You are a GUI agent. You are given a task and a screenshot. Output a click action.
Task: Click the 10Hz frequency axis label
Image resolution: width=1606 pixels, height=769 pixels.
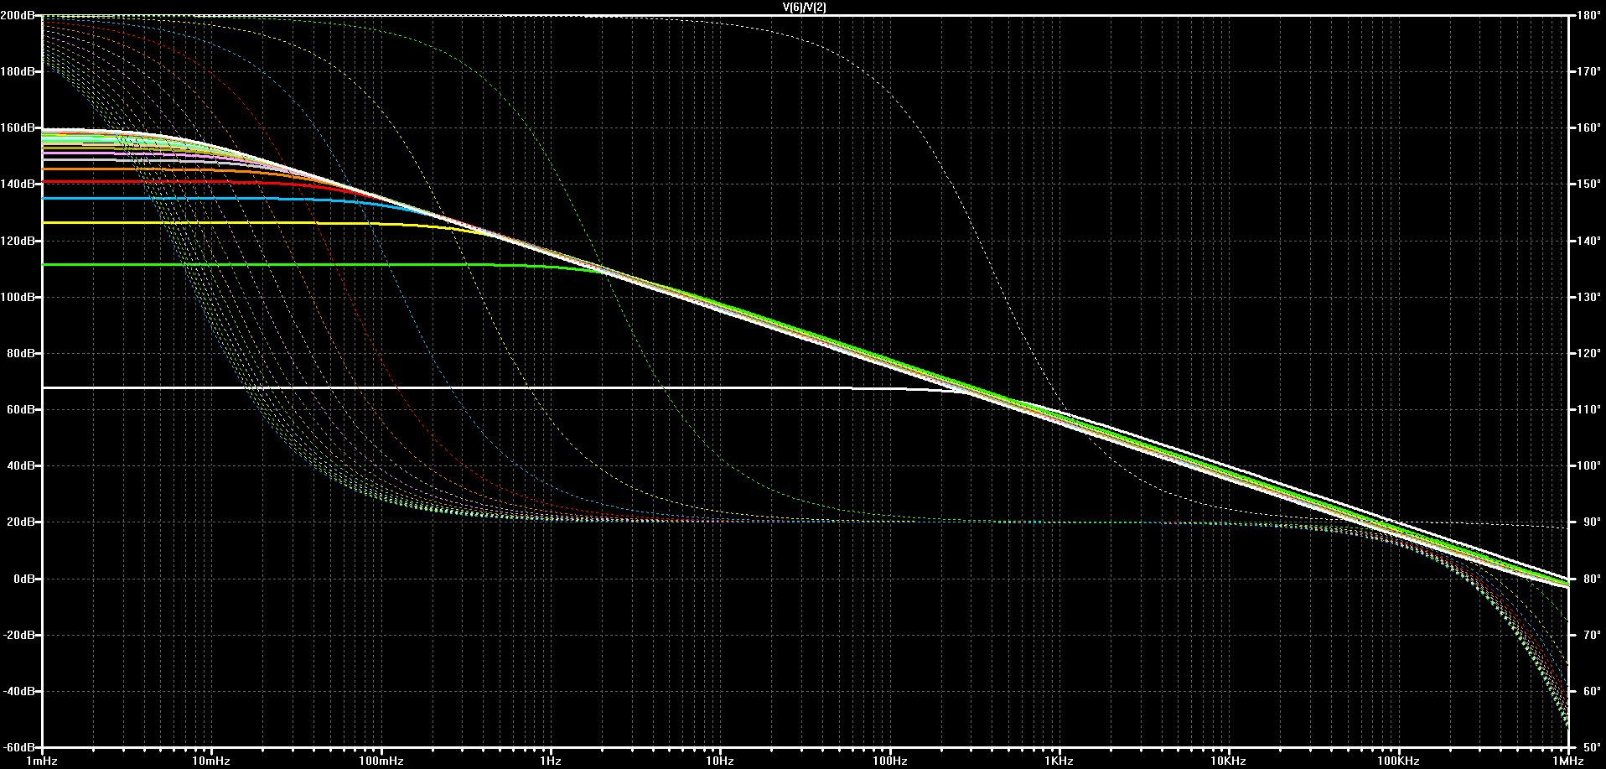(x=720, y=761)
